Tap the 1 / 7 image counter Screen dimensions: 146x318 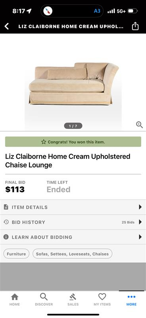(x=73, y=126)
